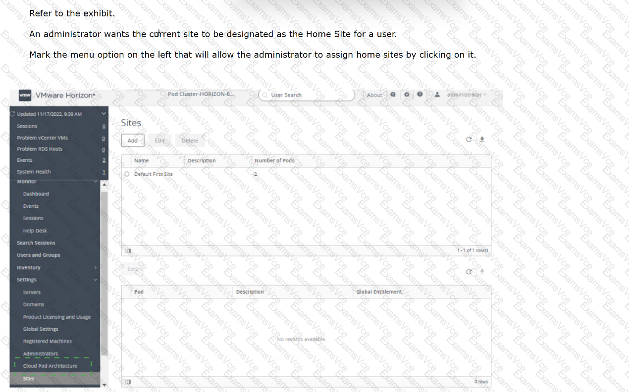This screenshot has height=392, width=629.
Task: Open Sessions under Monitor menu
Action: (33, 218)
